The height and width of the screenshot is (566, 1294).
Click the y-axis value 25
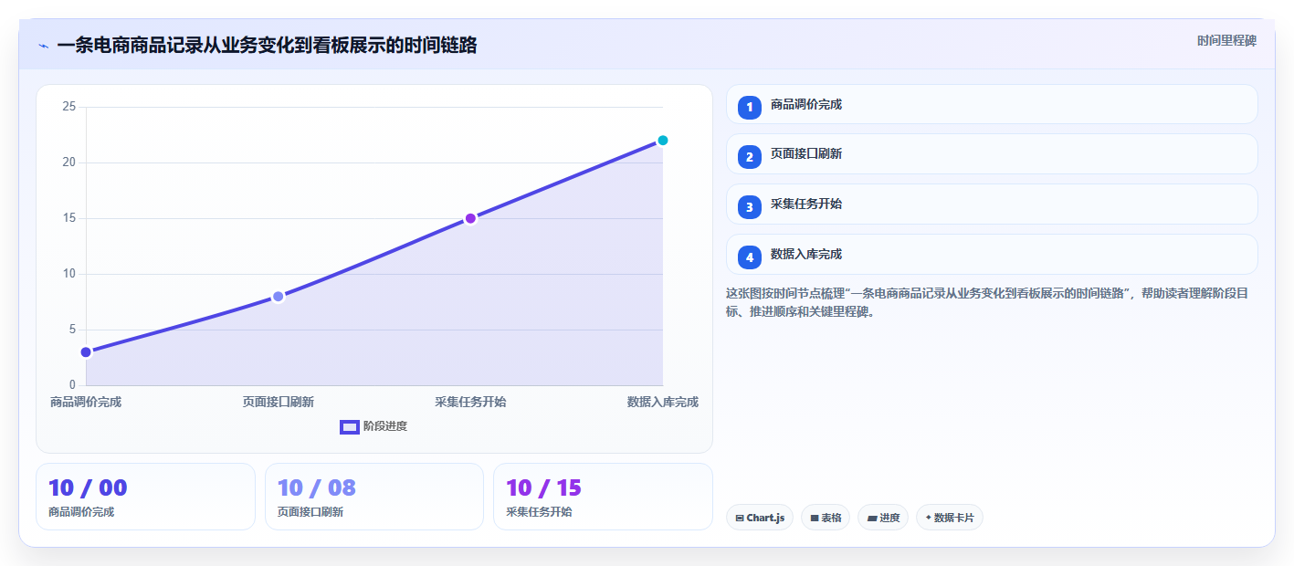click(68, 107)
